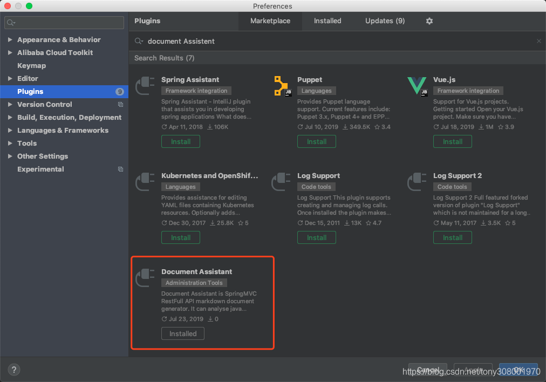Clear the plugin search query
The height and width of the screenshot is (382, 546).
[538, 41]
